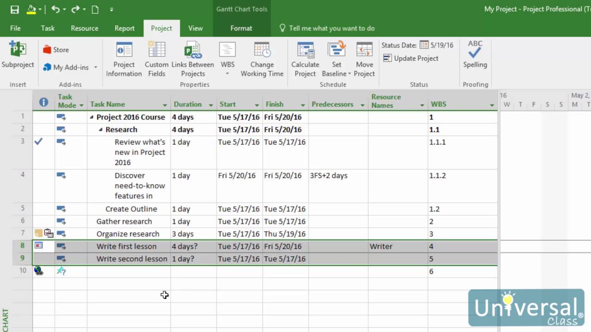
Task: Click the note indicator icon in row 7
Action: tap(38, 233)
